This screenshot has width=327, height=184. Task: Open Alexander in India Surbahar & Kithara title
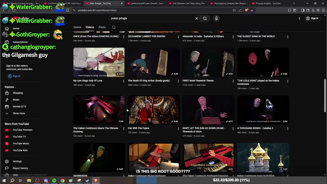coord(203,36)
